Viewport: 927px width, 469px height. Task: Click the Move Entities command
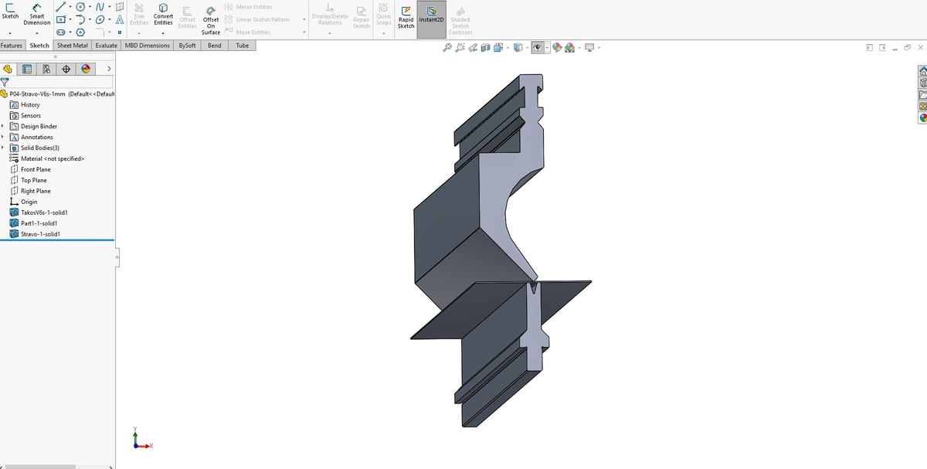pyautogui.click(x=248, y=32)
